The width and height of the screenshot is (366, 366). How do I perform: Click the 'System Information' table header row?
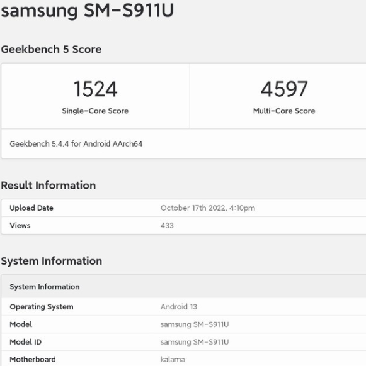pyautogui.click(x=183, y=286)
